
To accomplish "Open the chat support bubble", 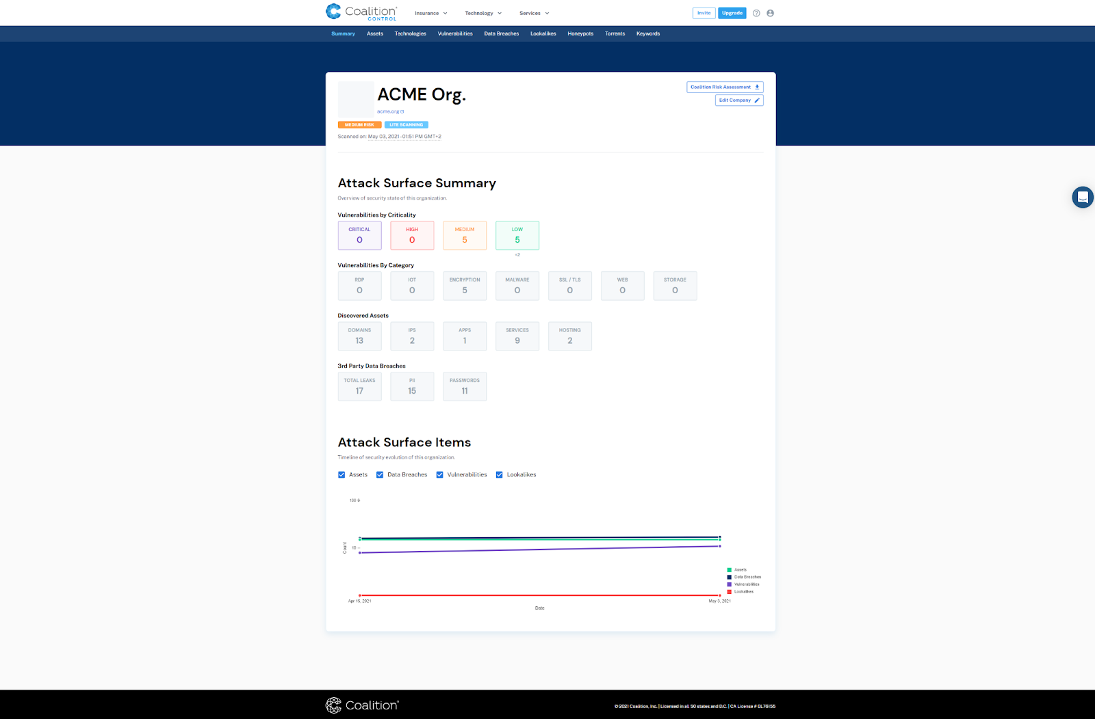I will click(x=1083, y=198).
